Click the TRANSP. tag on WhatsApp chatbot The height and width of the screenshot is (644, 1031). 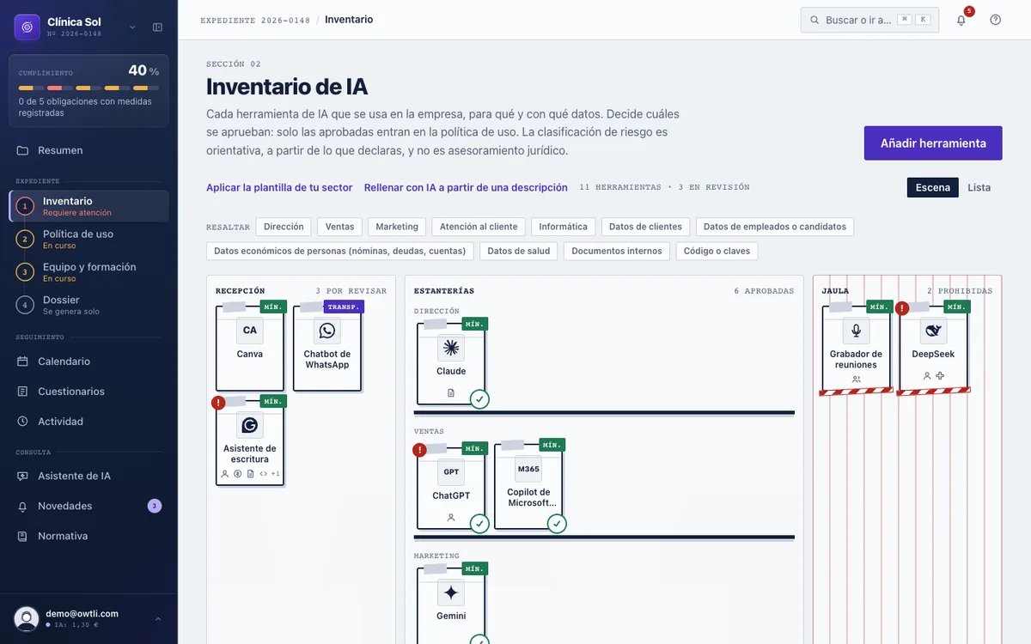(x=344, y=307)
